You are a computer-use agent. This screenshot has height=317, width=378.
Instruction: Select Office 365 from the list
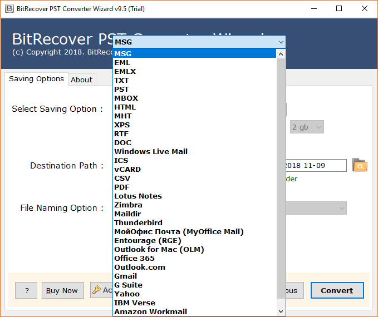click(194, 259)
